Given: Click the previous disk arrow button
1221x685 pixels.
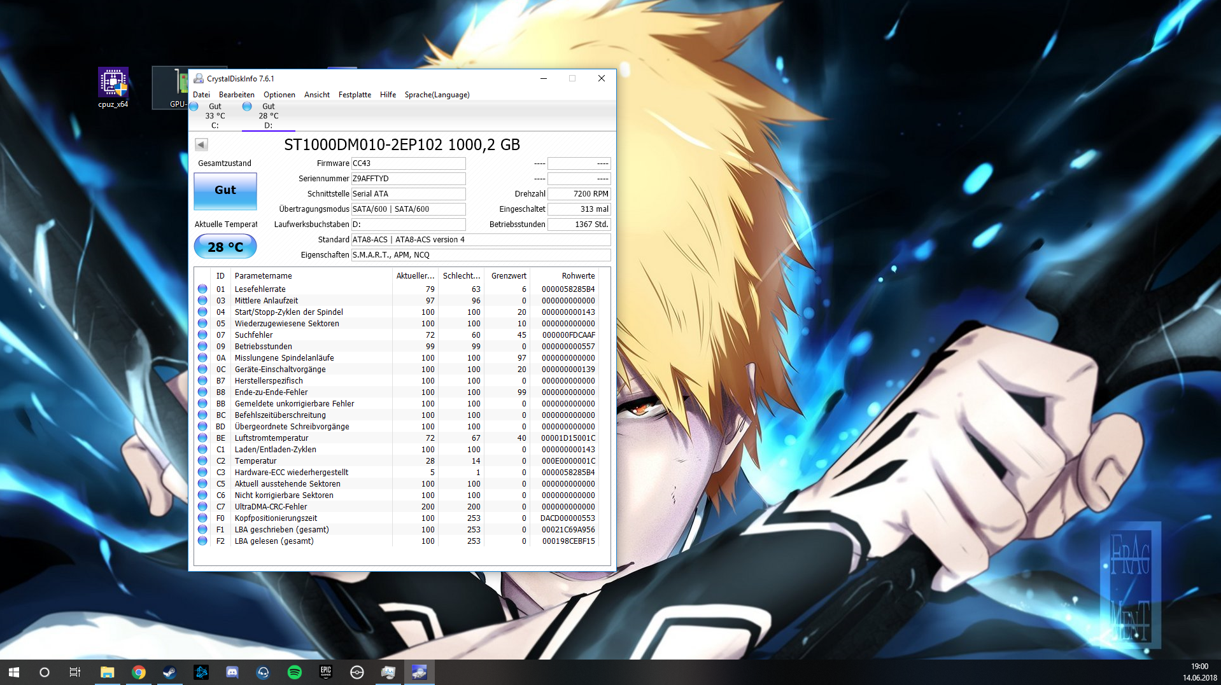Looking at the screenshot, I should coord(201,144).
